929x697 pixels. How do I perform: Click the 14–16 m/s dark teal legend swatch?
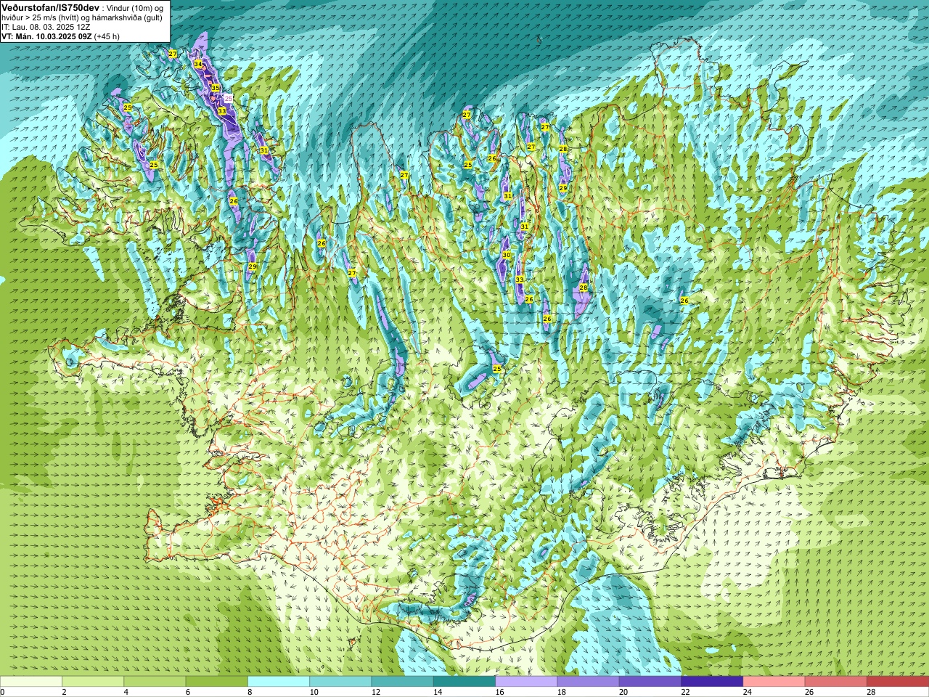point(464,682)
